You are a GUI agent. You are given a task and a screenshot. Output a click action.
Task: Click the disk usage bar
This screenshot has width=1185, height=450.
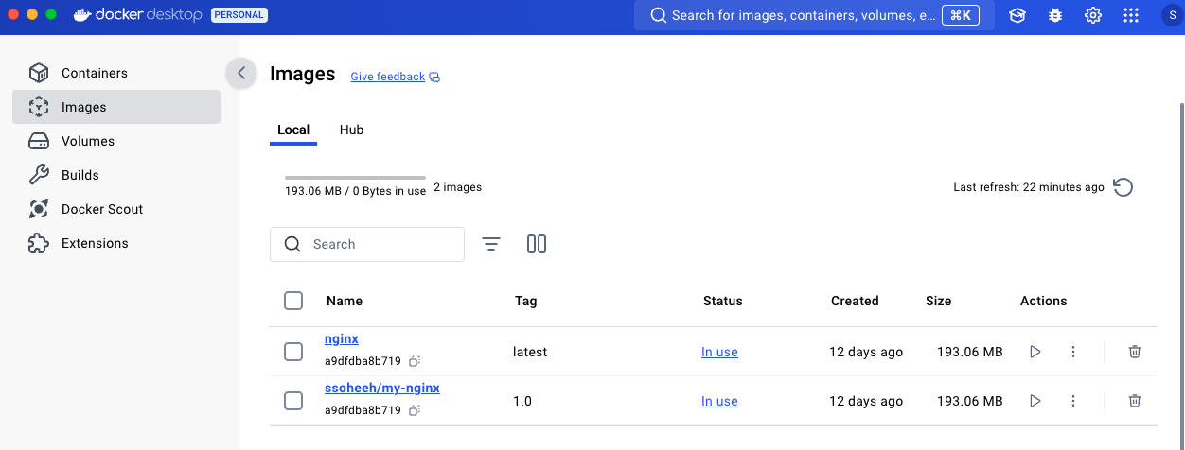point(355,177)
